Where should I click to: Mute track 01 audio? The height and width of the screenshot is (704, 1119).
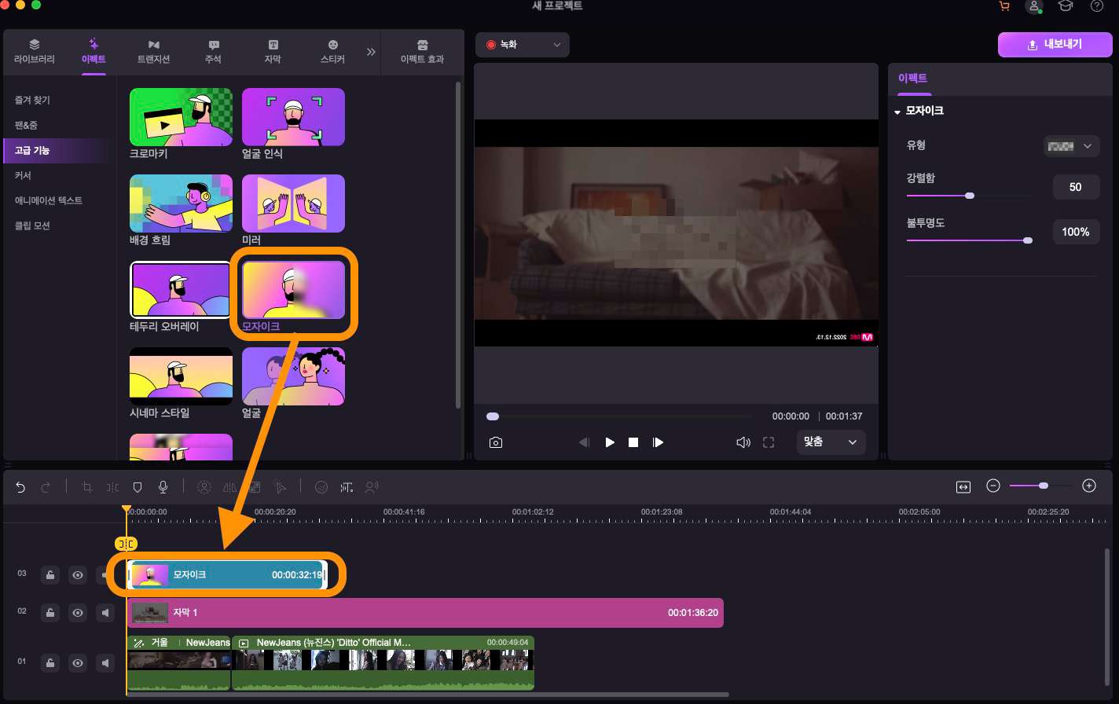tap(105, 663)
